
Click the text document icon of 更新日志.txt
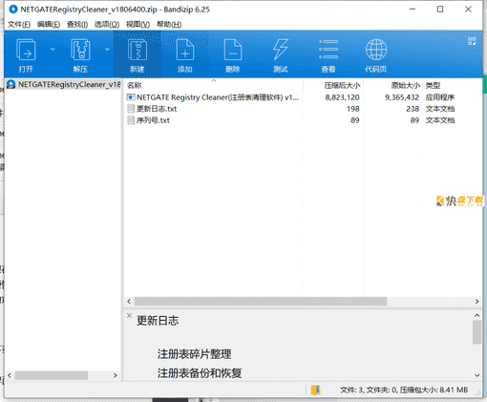(x=131, y=109)
